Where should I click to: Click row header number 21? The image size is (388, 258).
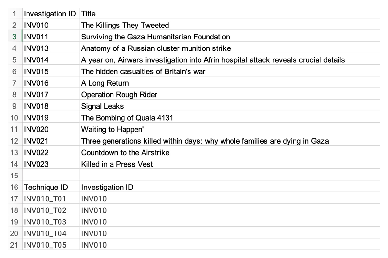tap(14, 245)
